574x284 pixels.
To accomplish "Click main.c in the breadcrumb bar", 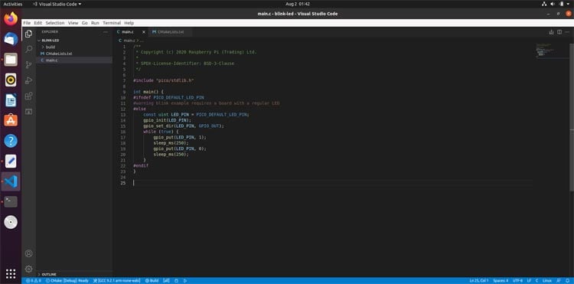I will click(x=126, y=41).
